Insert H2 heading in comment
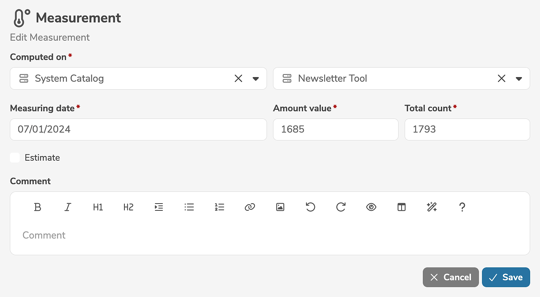The image size is (540, 297). (128, 207)
